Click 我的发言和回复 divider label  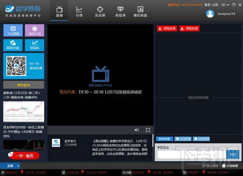click(x=198, y=97)
